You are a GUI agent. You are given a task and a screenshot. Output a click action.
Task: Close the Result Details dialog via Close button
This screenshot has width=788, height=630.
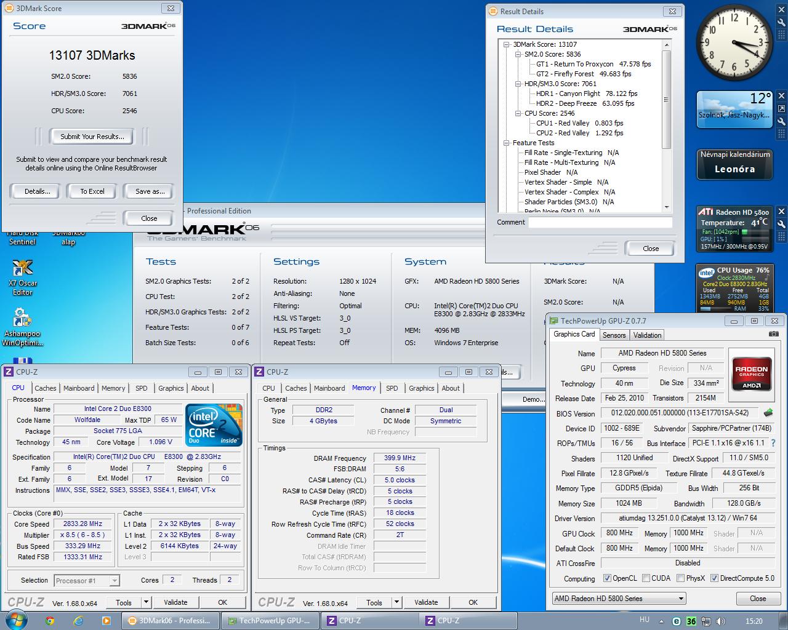pos(651,249)
